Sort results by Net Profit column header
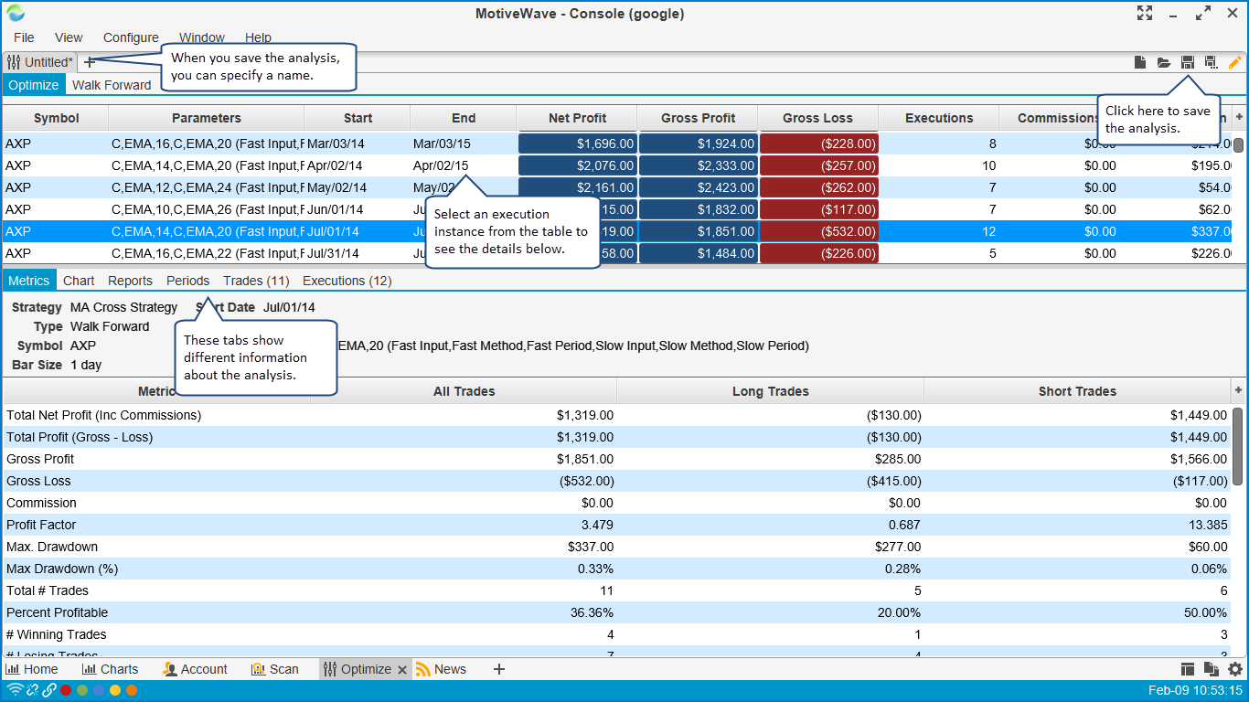This screenshot has width=1249, height=702. click(577, 118)
